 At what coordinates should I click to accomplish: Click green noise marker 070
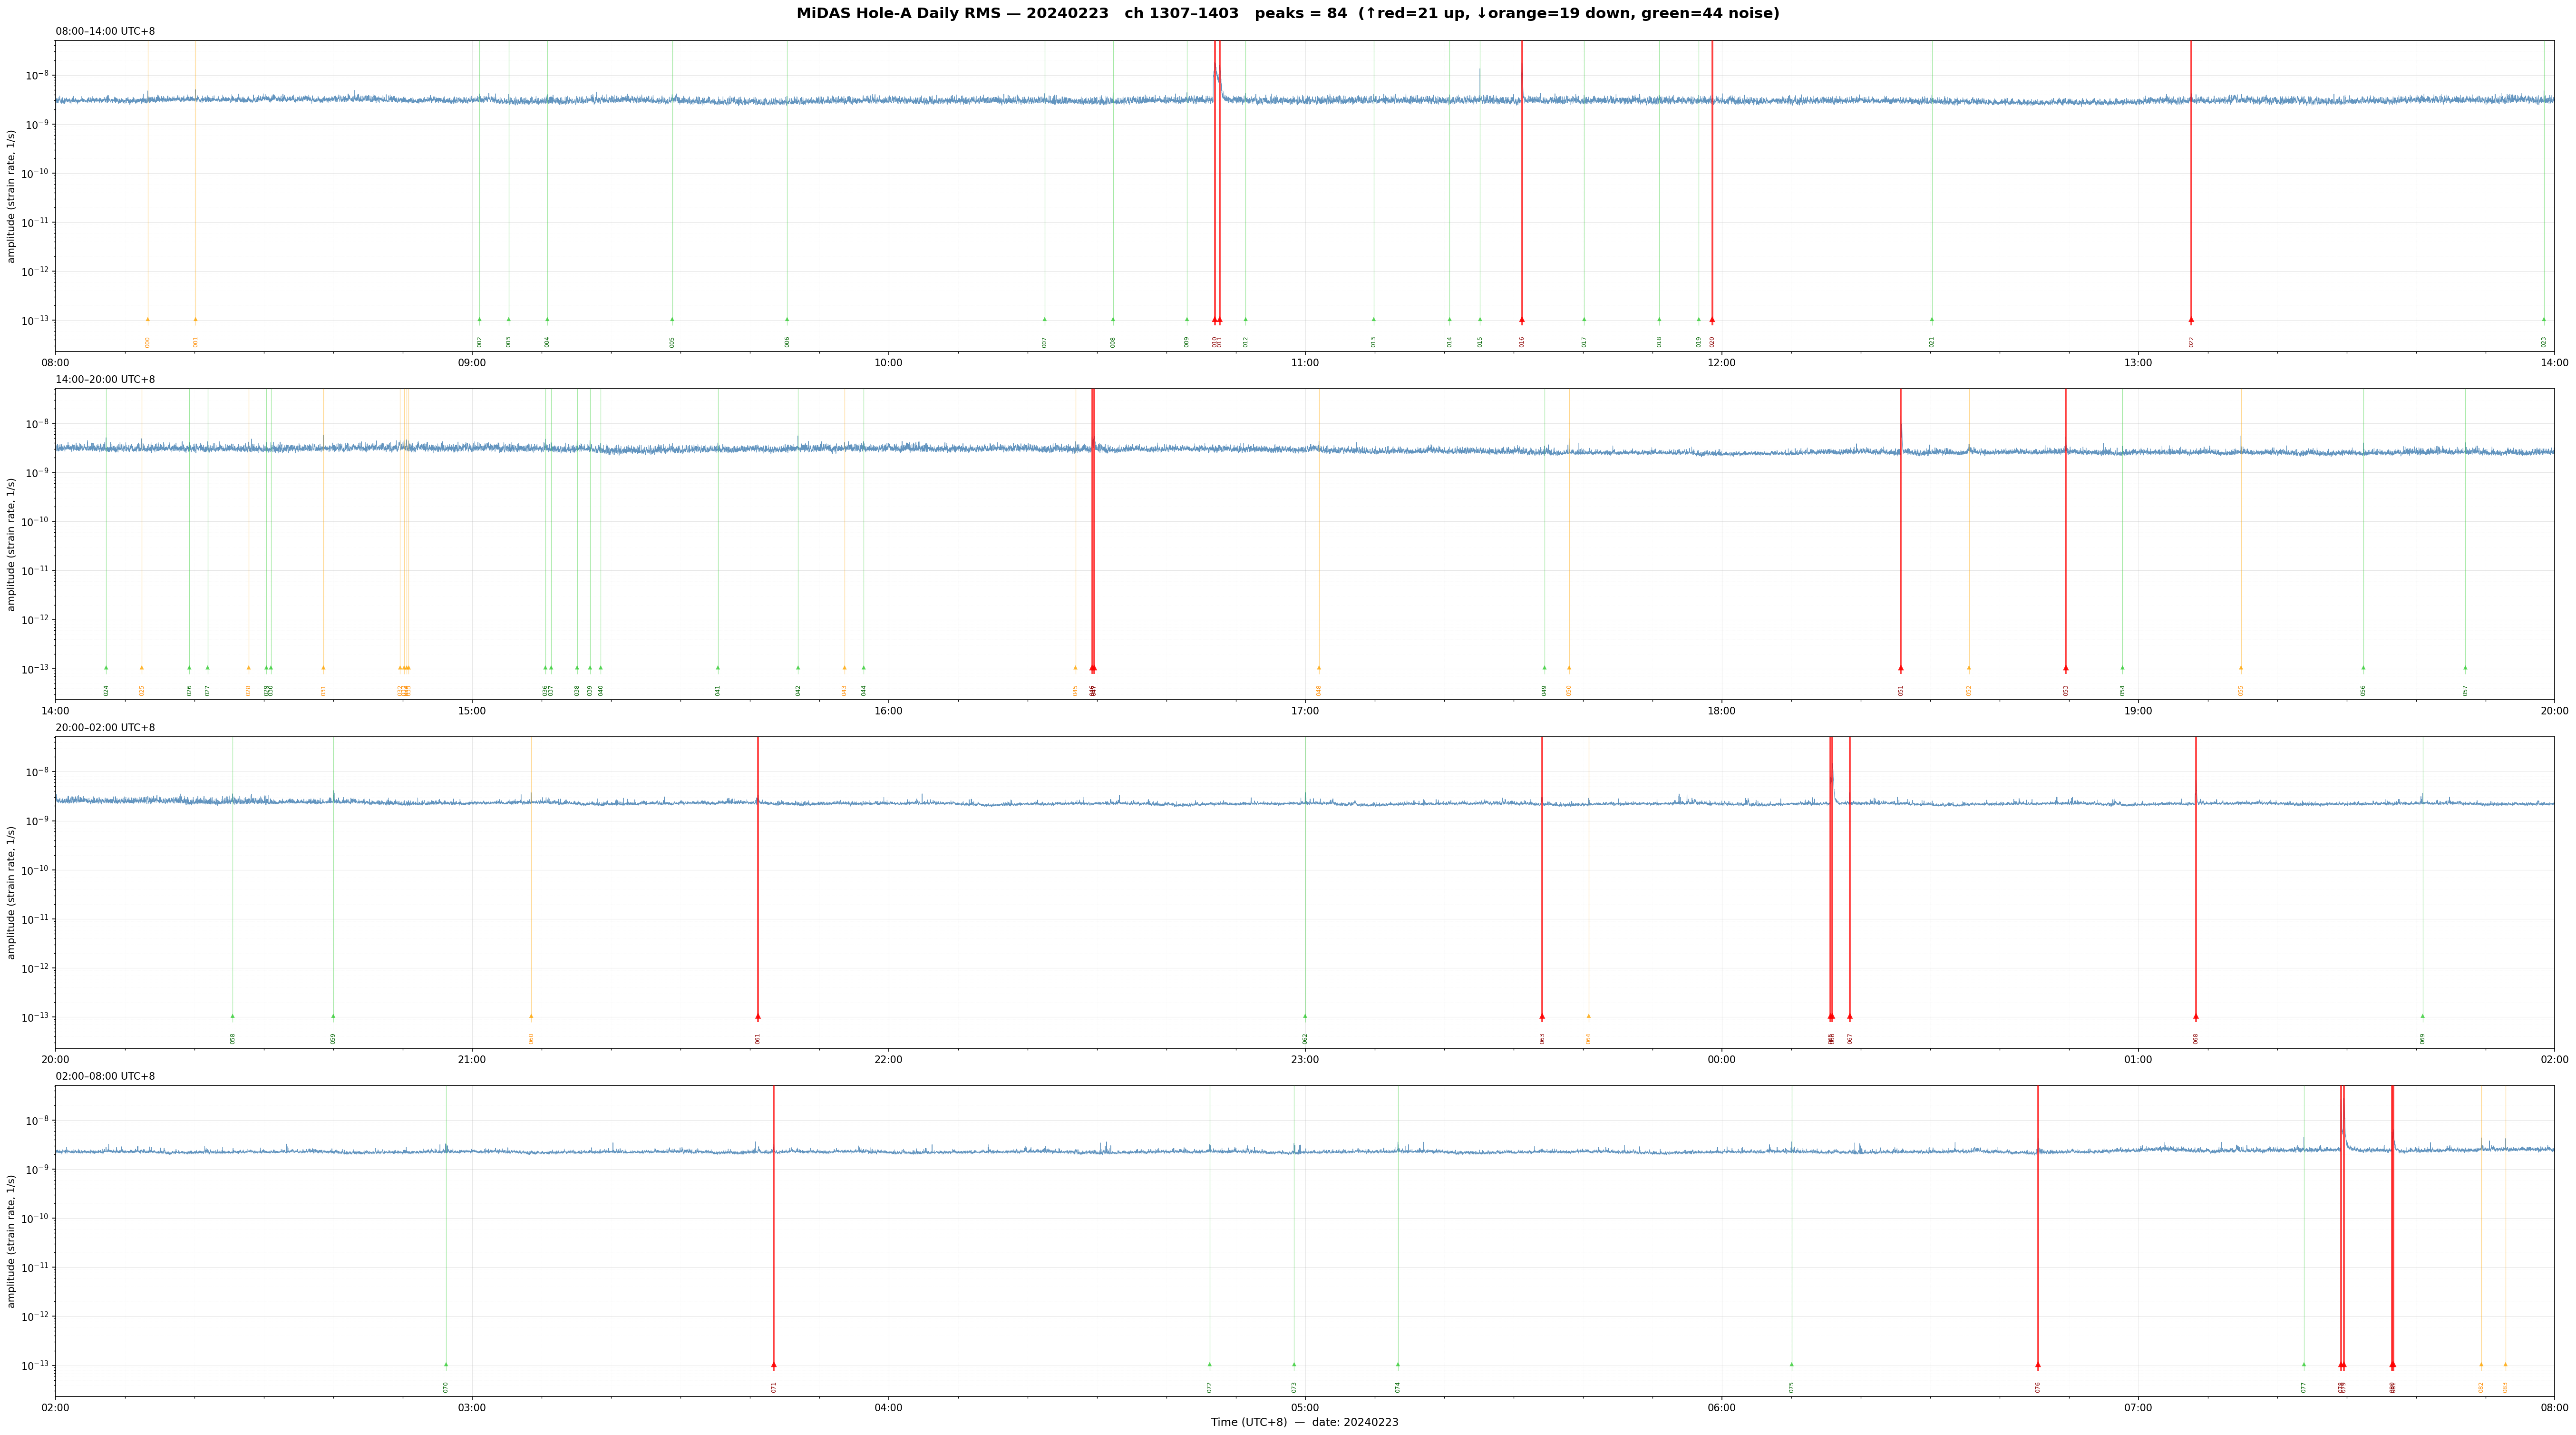pos(446,1365)
